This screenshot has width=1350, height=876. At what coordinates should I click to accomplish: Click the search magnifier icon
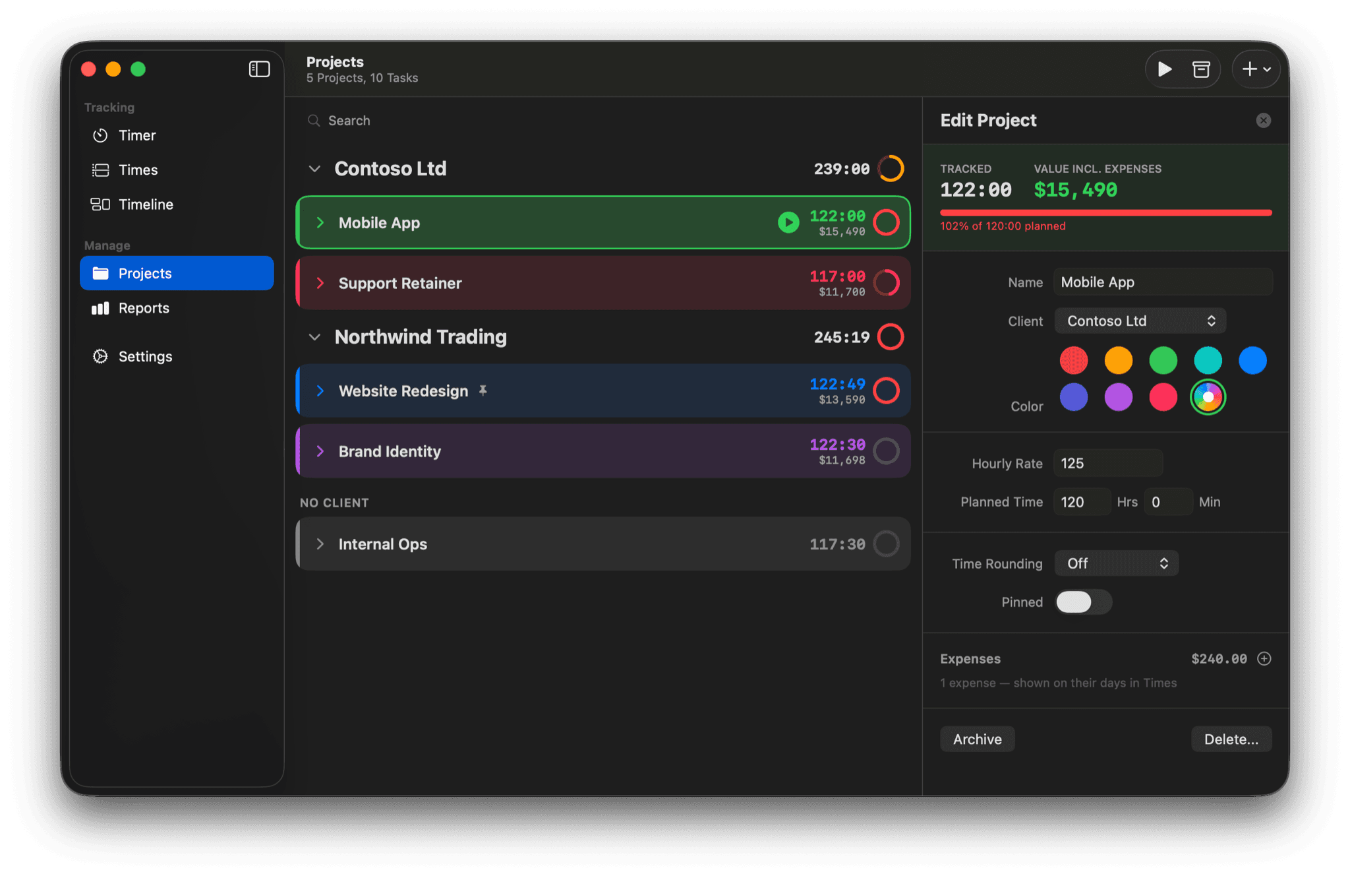314,121
